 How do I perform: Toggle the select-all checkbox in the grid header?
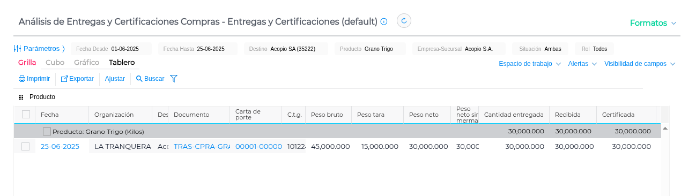[x=26, y=114]
